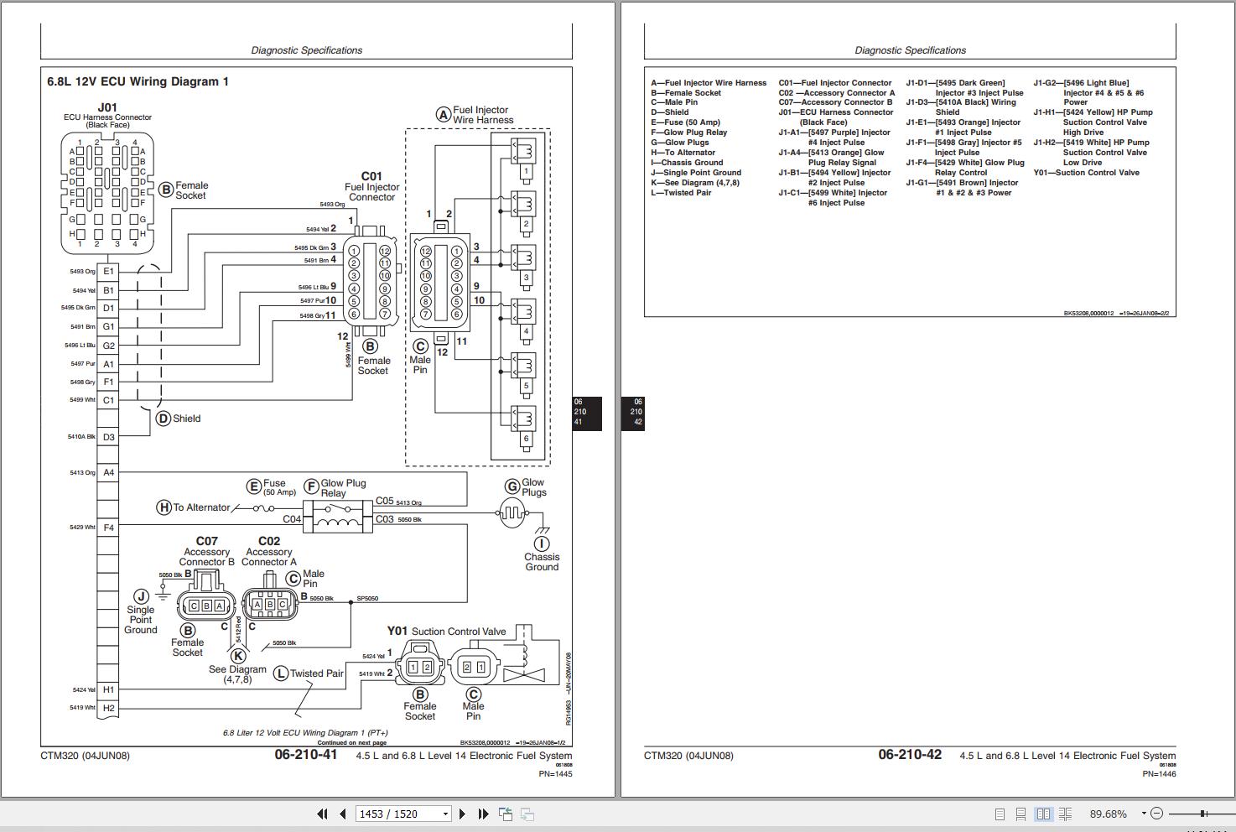Image resolution: width=1236 pixels, height=832 pixels.
Task: Click the 06 210 41 section tab
Action: point(586,413)
